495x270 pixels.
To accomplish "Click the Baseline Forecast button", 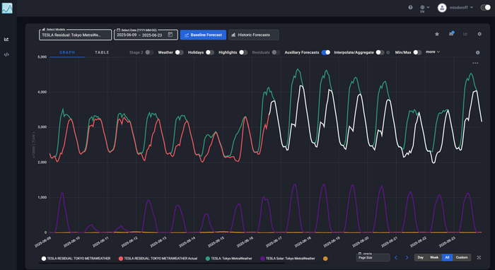I will 203,35.
